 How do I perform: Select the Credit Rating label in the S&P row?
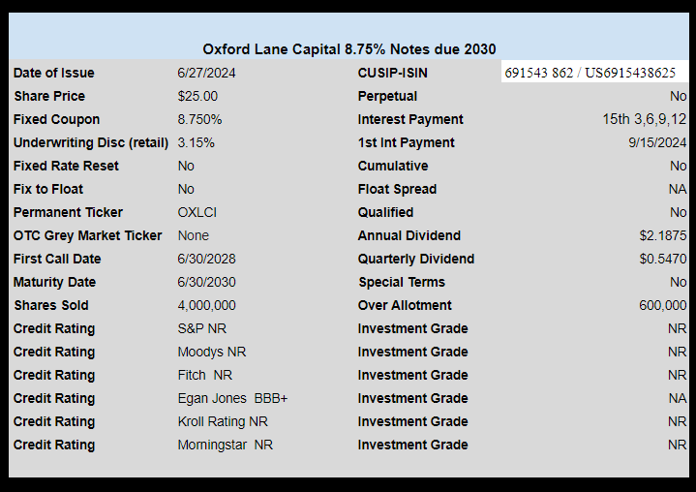[x=54, y=328]
